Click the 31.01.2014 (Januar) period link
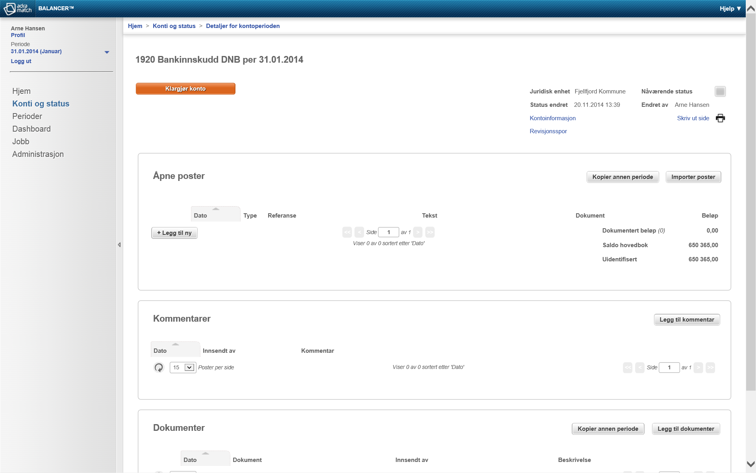Image resolution: width=756 pixels, height=473 pixels. [36, 51]
